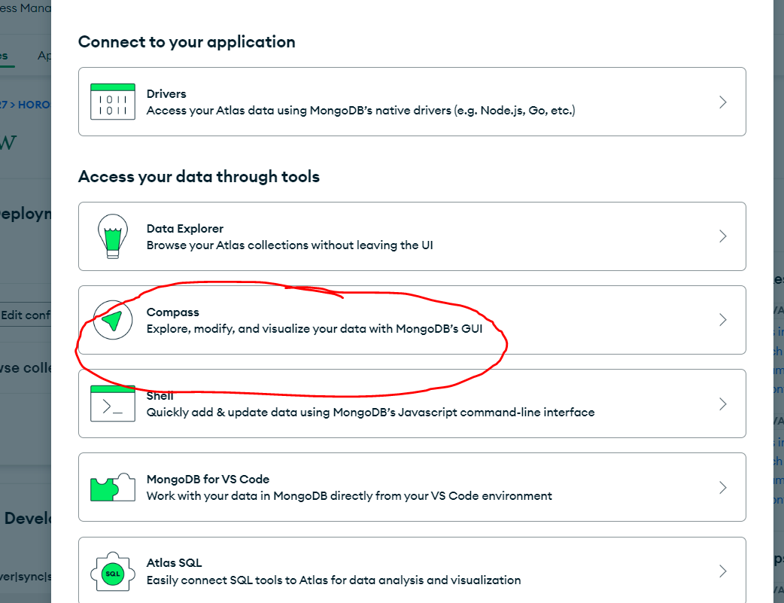This screenshot has width=784, height=603.
Task: Expand the Atlas SQL chevron arrow
Action: coord(722,571)
